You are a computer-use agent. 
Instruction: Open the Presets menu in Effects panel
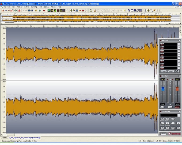[x=171, y=71]
